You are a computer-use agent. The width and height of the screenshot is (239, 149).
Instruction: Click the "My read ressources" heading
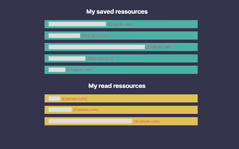pyautogui.click(x=117, y=86)
